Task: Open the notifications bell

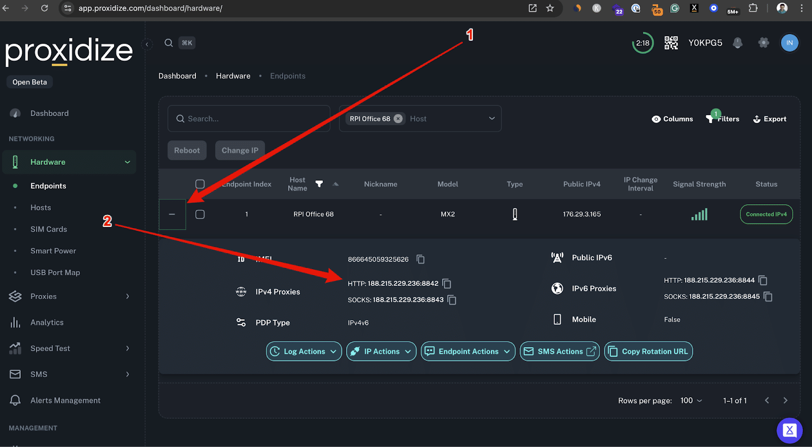Action: coord(737,43)
